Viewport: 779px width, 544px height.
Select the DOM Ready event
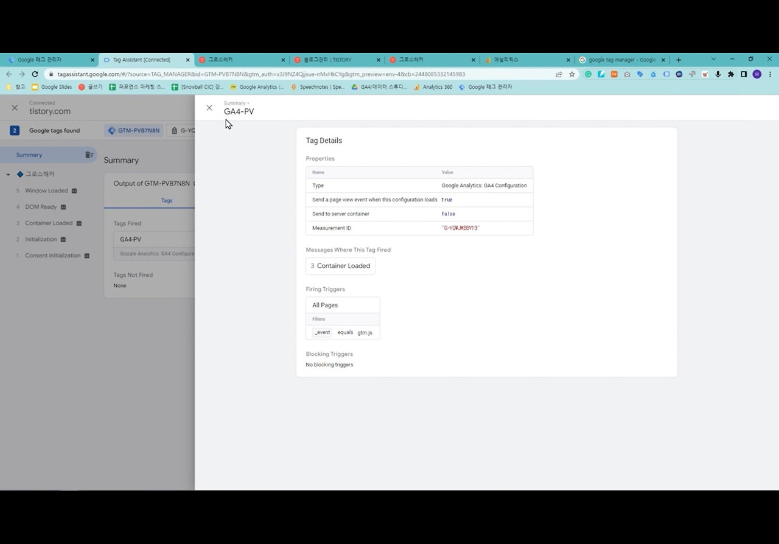point(41,207)
